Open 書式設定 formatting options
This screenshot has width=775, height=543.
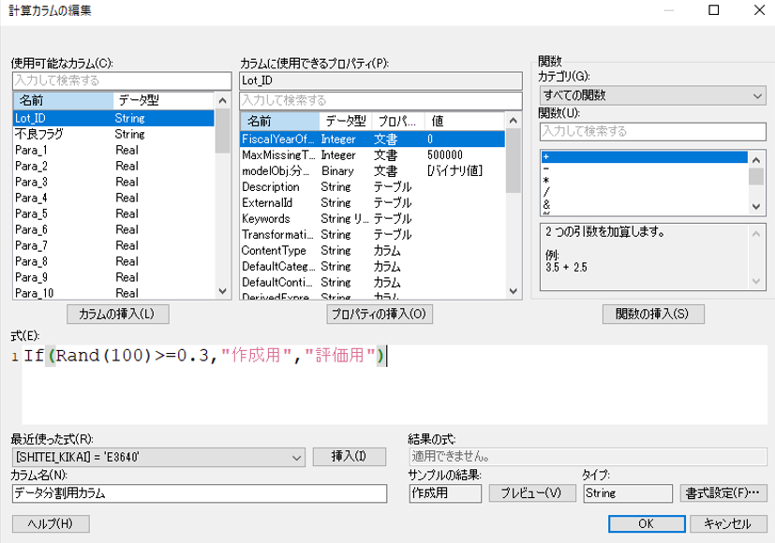[723, 493]
